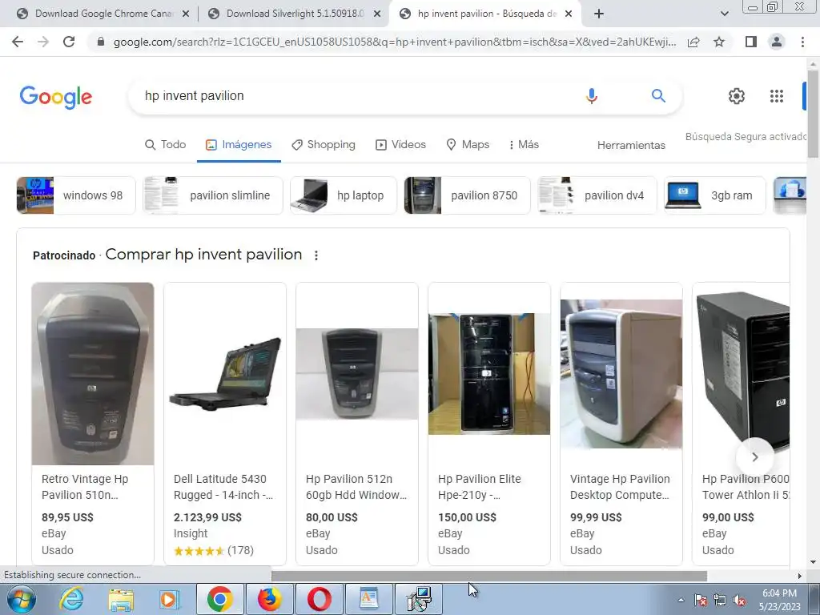
Task: Switch to Firefox on the taskbar
Action: click(x=269, y=599)
